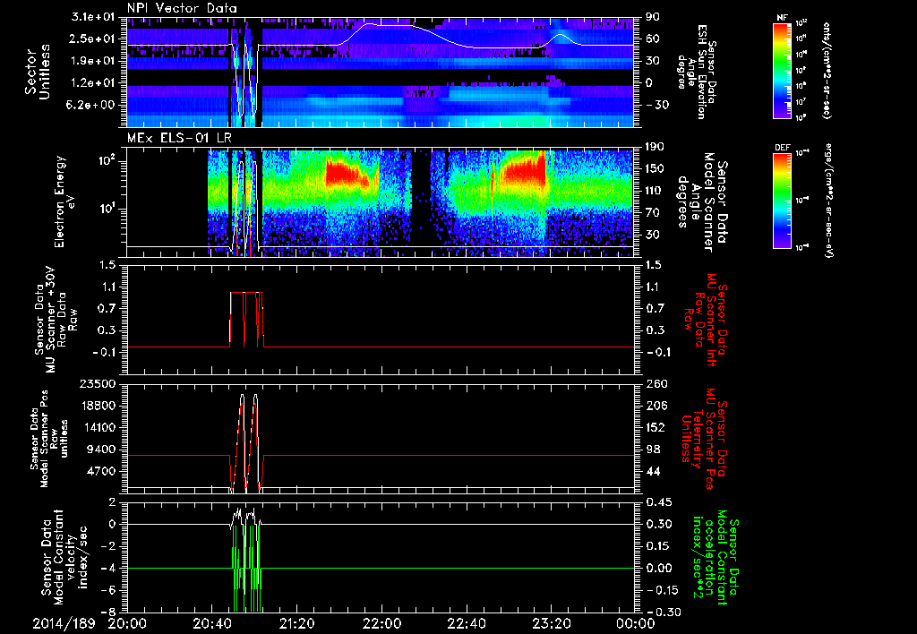The width and height of the screenshot is (917, 634).
Task: Click the 'Electron Energy eV' axis title
Action: [64, 201]
